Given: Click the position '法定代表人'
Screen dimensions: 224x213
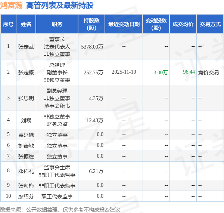Looking at the screenshot, I should pos(57,47).
